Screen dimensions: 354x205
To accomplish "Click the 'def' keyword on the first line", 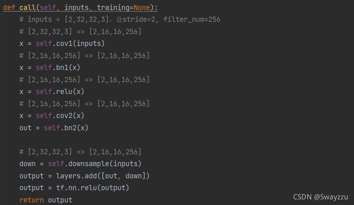I will tap(9, 8).
